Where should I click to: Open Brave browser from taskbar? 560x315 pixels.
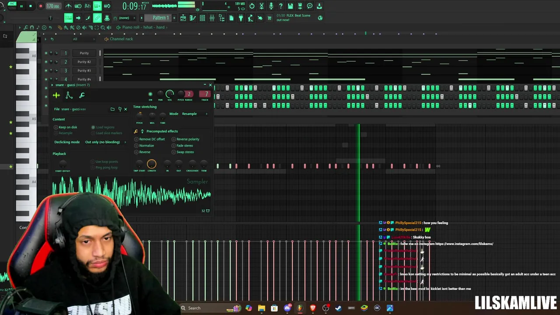coord(313,308)
